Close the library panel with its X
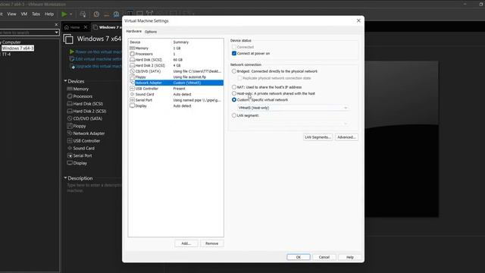 click(56, 24)
